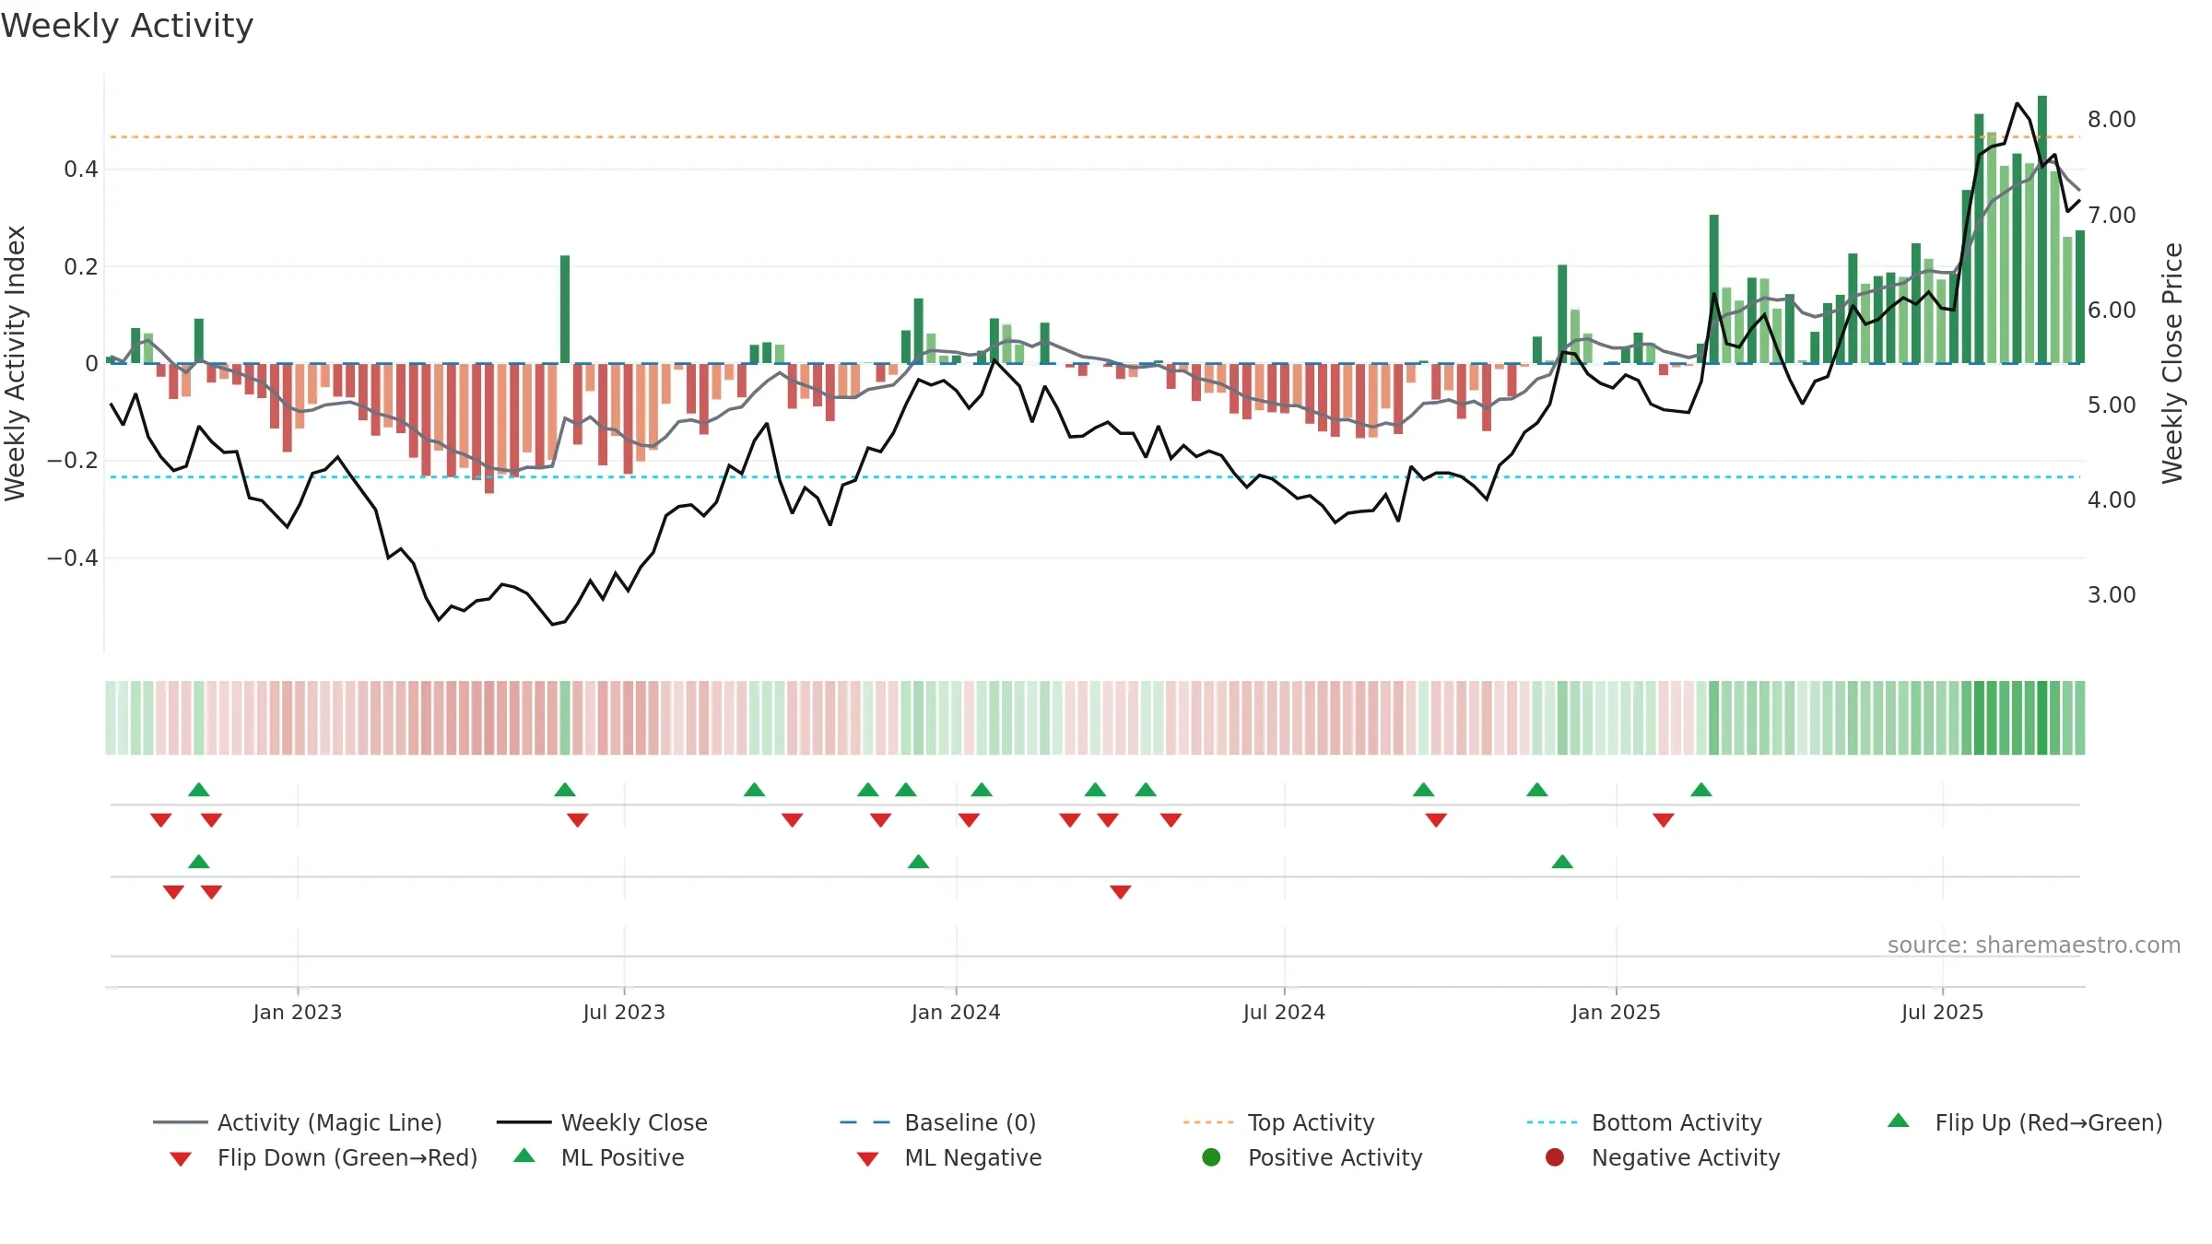2212x1244 pixels.
Task: Click the source: sharemaestro.com text
Action: point(2034,945)
